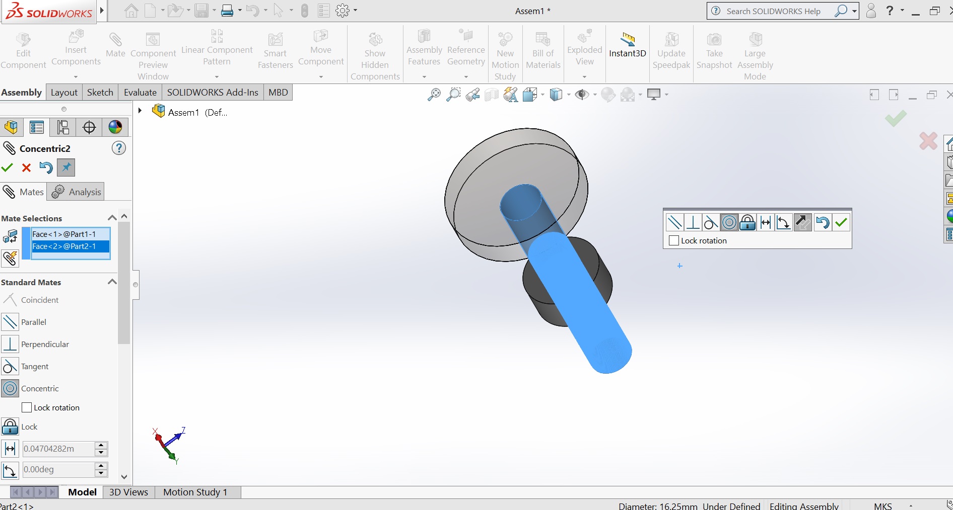953x510 pixels.
Task: Open the DisplayManager appearance sphere
Action: tap(115, 127)
